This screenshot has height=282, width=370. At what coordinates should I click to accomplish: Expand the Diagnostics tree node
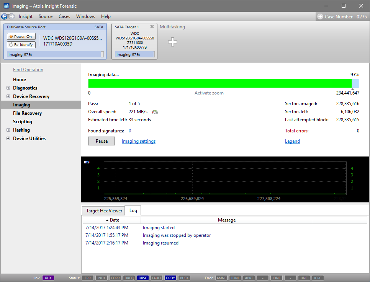click(x=8, y=88)
